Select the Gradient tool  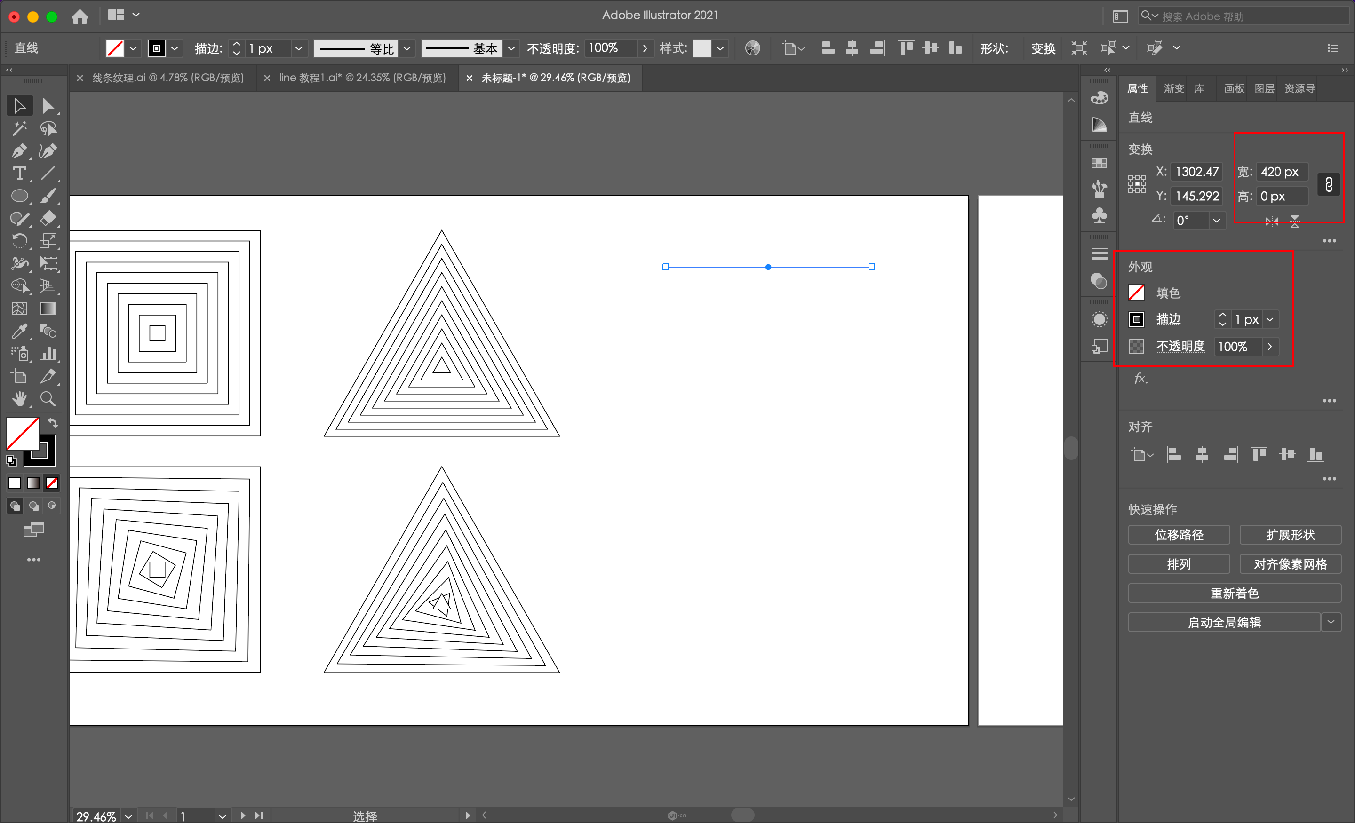48,309
